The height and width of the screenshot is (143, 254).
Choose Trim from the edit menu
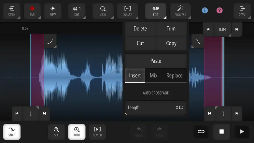[171, 29]
